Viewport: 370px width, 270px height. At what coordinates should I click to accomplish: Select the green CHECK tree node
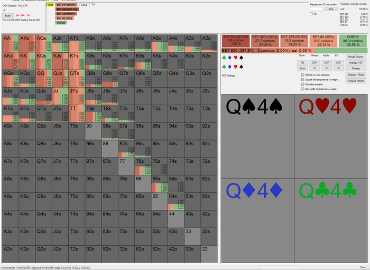(x=61, y=23)
